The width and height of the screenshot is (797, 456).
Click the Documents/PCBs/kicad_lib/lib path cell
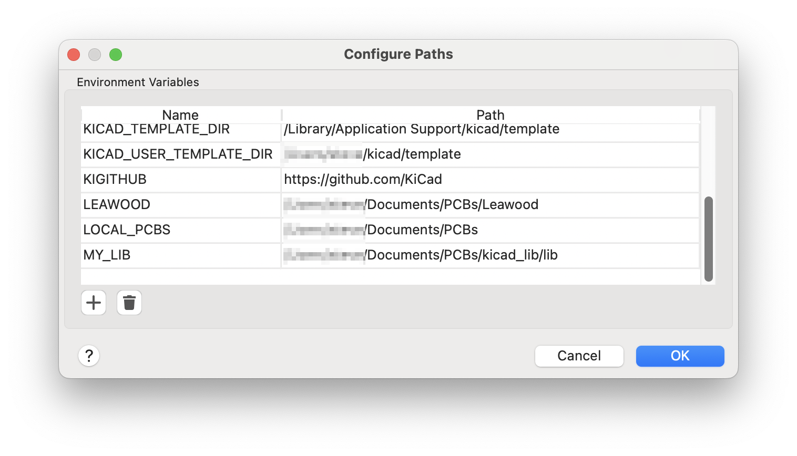462,255
